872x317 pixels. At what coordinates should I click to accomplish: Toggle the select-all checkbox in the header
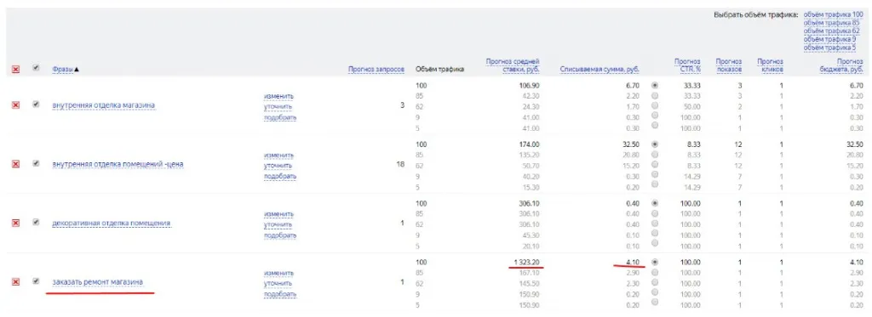(x=36, y=68)
